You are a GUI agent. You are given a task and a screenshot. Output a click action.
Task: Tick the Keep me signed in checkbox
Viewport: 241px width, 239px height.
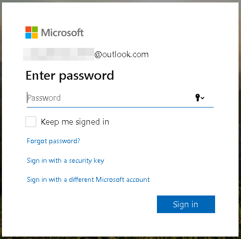[31, 122]
